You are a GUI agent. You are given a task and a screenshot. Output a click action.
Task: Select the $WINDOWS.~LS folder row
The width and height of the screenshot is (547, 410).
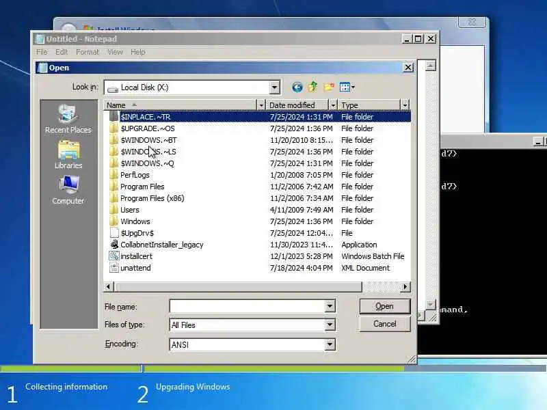(258, 152)
